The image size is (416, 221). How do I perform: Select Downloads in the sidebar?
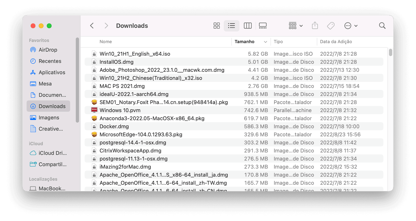48,106
